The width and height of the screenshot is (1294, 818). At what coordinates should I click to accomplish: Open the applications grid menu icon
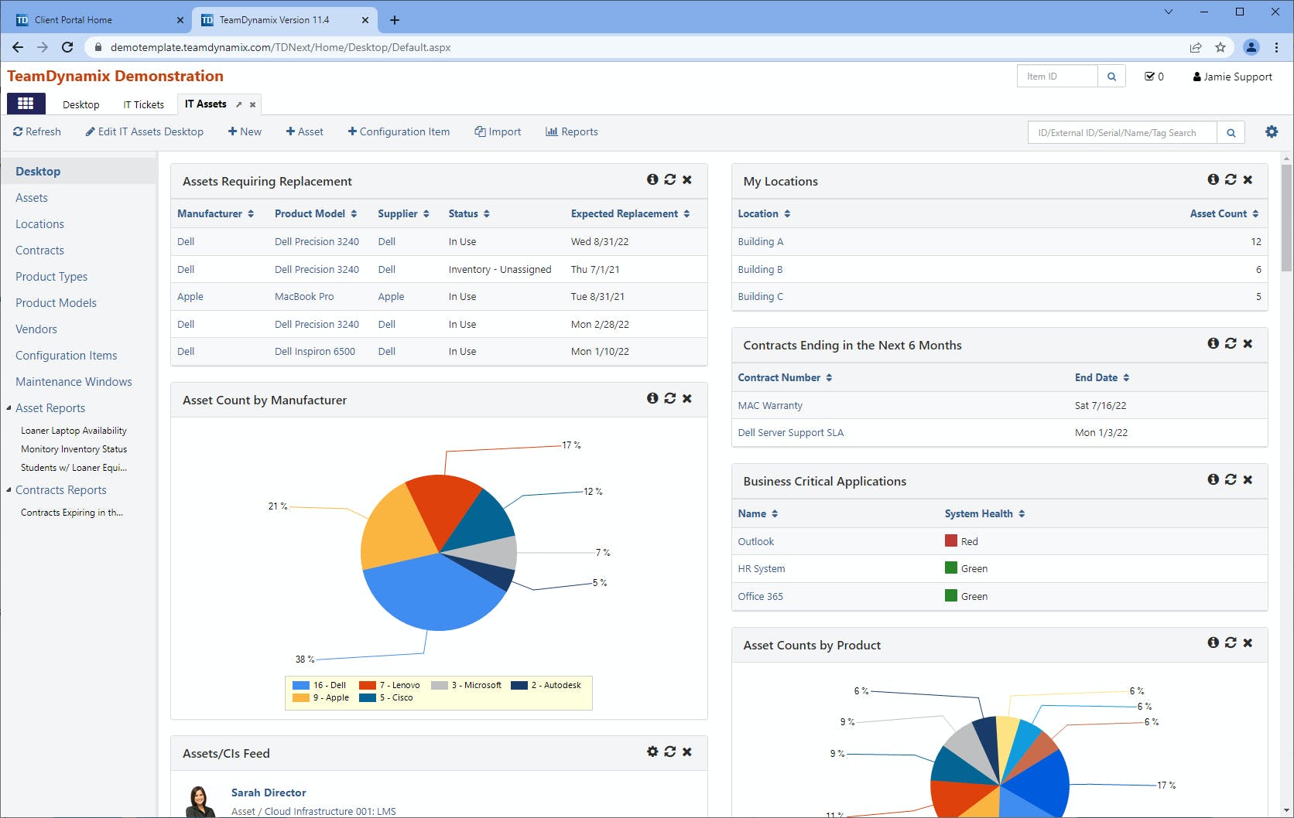click(x=26, y=104)
